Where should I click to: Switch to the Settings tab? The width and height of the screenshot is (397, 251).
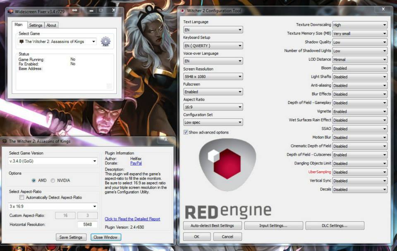[36, 25]
